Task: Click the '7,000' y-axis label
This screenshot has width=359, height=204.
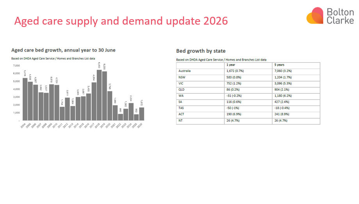Action: pos(16,66)
